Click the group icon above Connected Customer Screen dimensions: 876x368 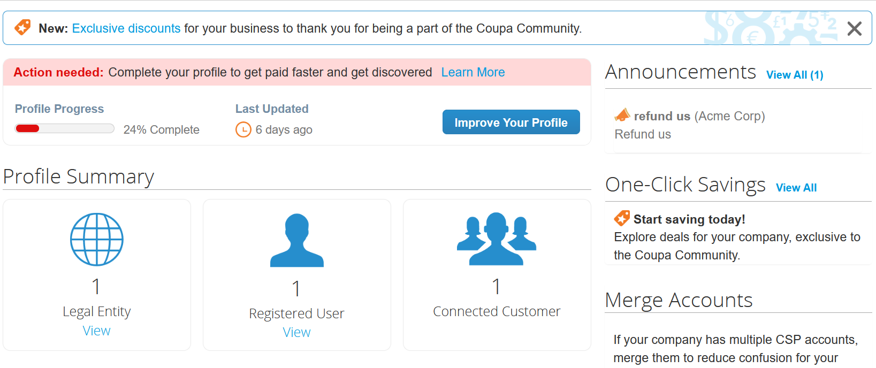[497, 239]
